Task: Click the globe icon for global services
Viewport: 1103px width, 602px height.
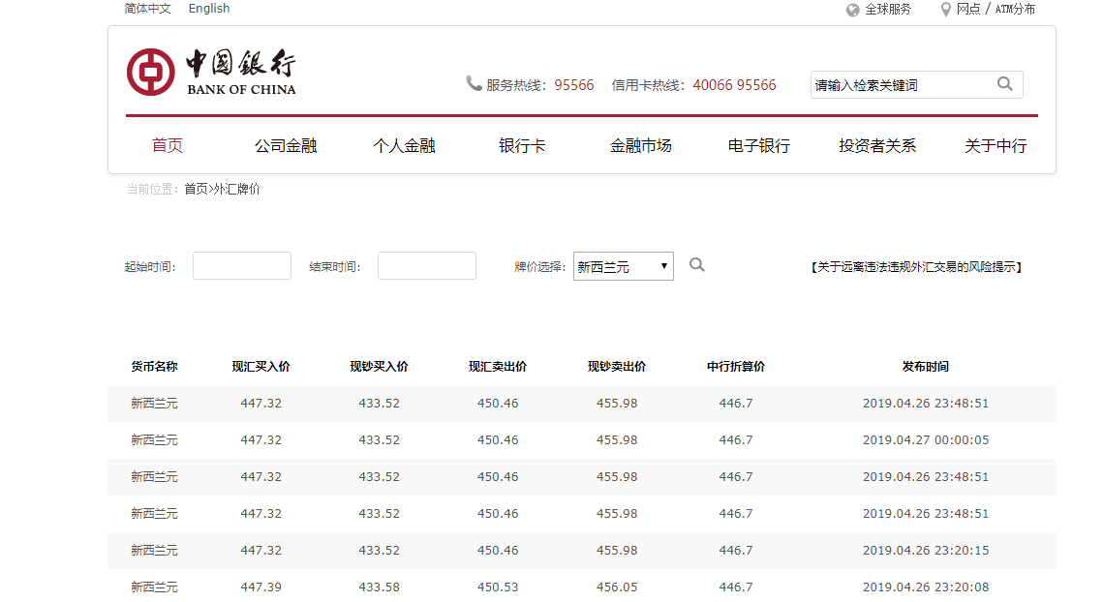Action: [852, 10]
